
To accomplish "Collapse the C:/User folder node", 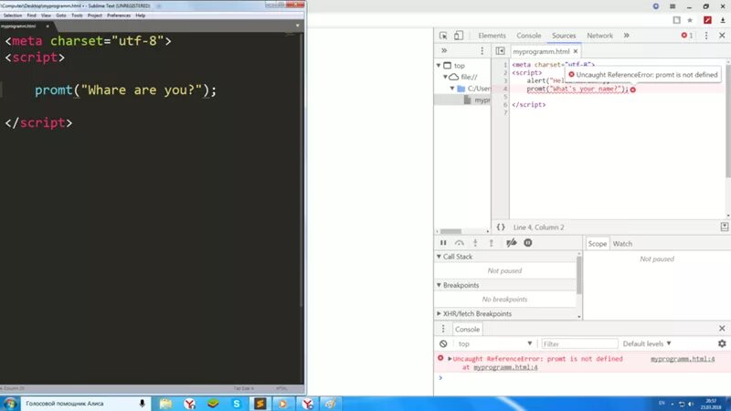I will click(452, 88).
